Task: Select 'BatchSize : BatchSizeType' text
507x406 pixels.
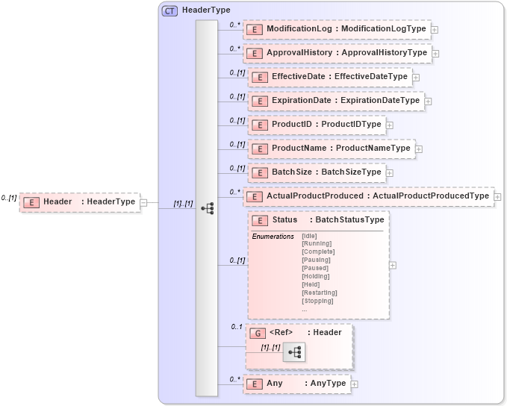Action: (326, 172)
